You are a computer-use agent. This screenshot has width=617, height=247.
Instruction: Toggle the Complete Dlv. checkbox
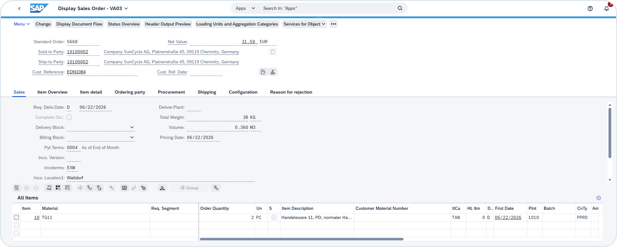point(69,117)
